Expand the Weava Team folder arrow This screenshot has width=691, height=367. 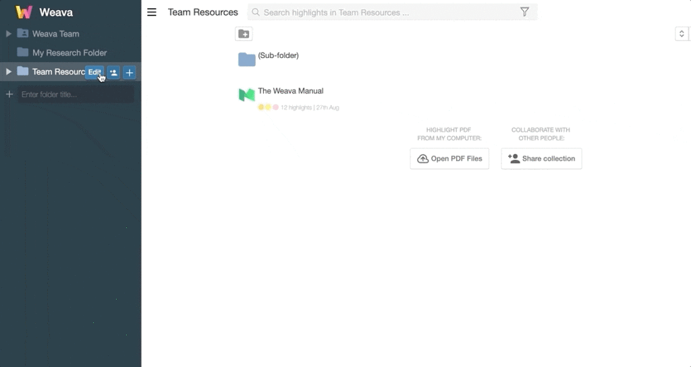pos(9,33)
